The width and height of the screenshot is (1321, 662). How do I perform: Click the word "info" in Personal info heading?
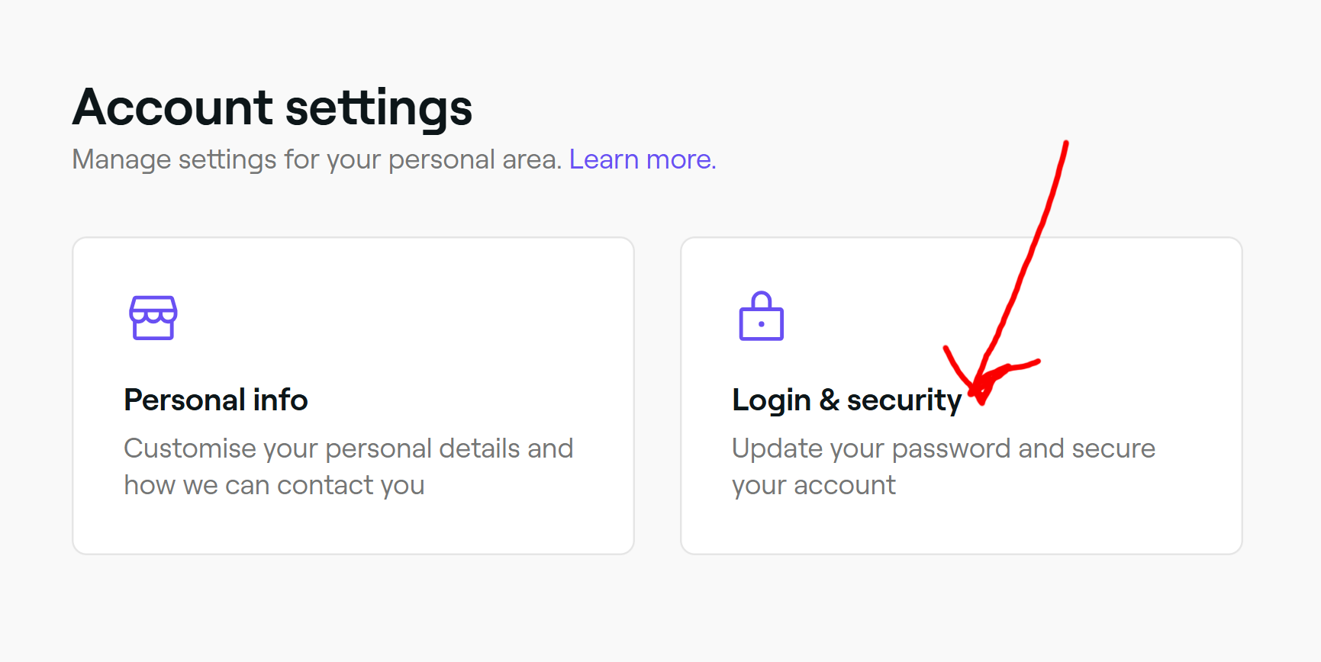point(281,400)
